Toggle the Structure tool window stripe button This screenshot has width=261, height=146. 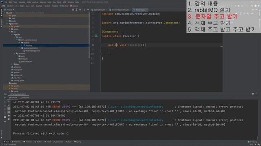1,23
